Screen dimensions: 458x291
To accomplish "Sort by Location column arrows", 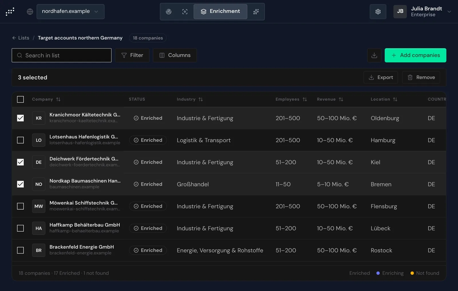I will (x=395, y=99).
